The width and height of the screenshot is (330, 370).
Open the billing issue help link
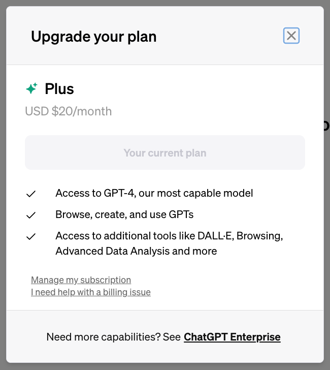(91, 292)
